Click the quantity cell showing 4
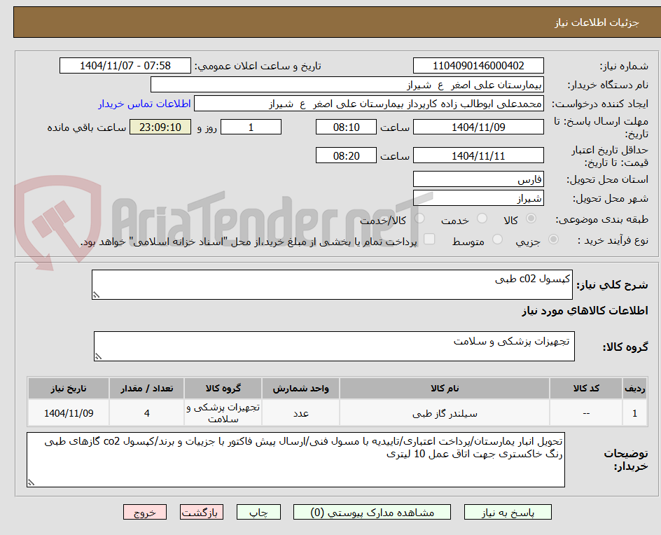The height and width of the screenshot is (535, 661). pos(147,413)
